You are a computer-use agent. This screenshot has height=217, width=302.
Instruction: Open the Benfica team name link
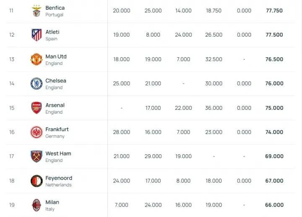(x=55, y=8)
